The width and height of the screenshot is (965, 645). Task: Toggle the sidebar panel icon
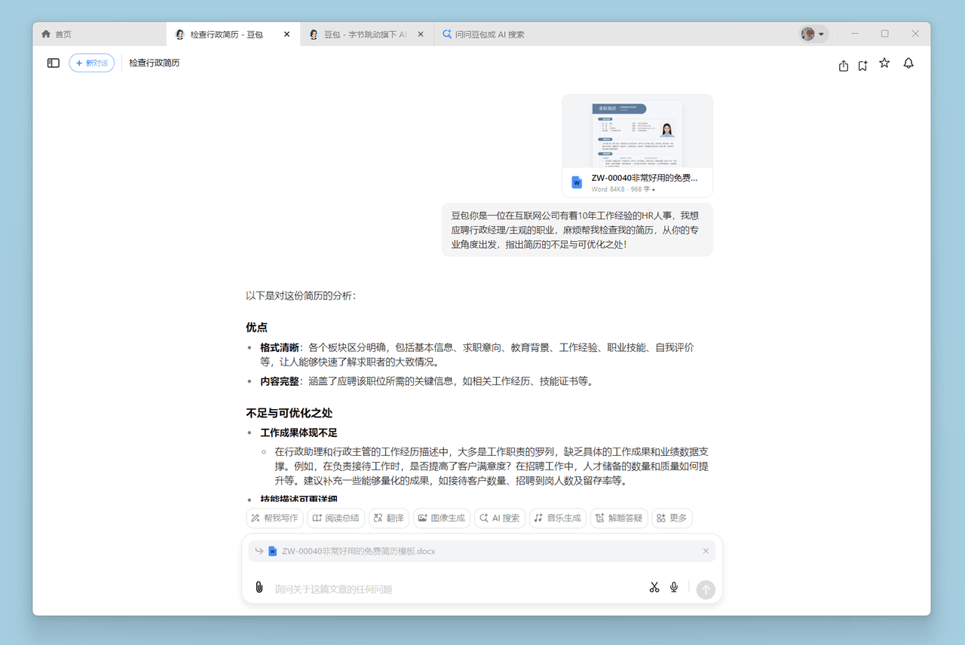[x=54, y=63]
